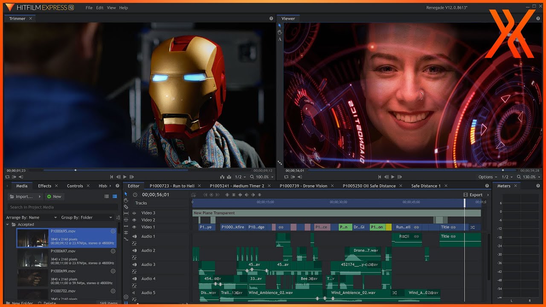Viewport: 546px width, 307px height.
Task: Open Export dropdown arrow
Action: click(488, 195)
